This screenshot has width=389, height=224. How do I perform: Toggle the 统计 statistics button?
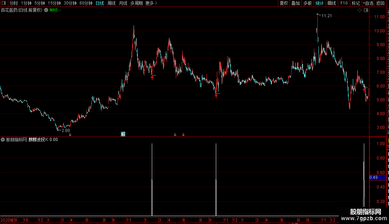[319, 3]
